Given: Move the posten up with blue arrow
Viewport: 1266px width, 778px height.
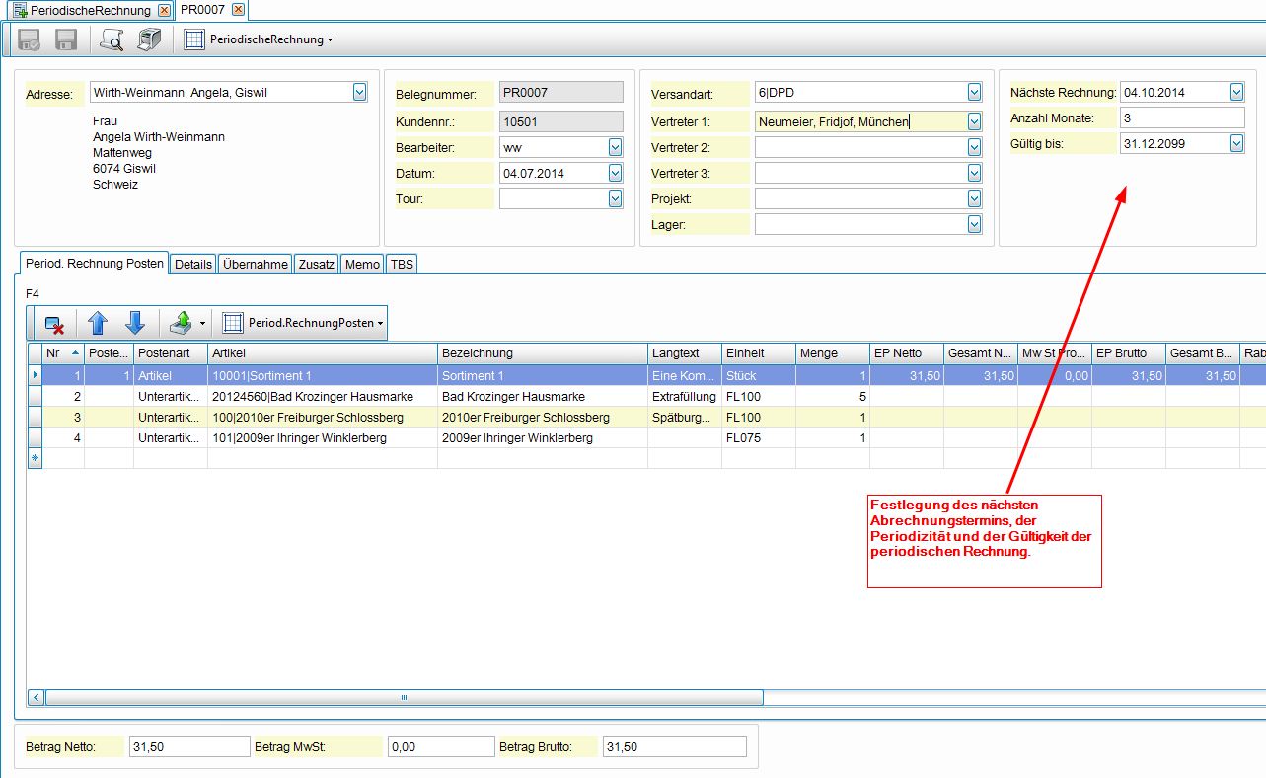Looking at the screenshot, I should (x=97, y=322).
